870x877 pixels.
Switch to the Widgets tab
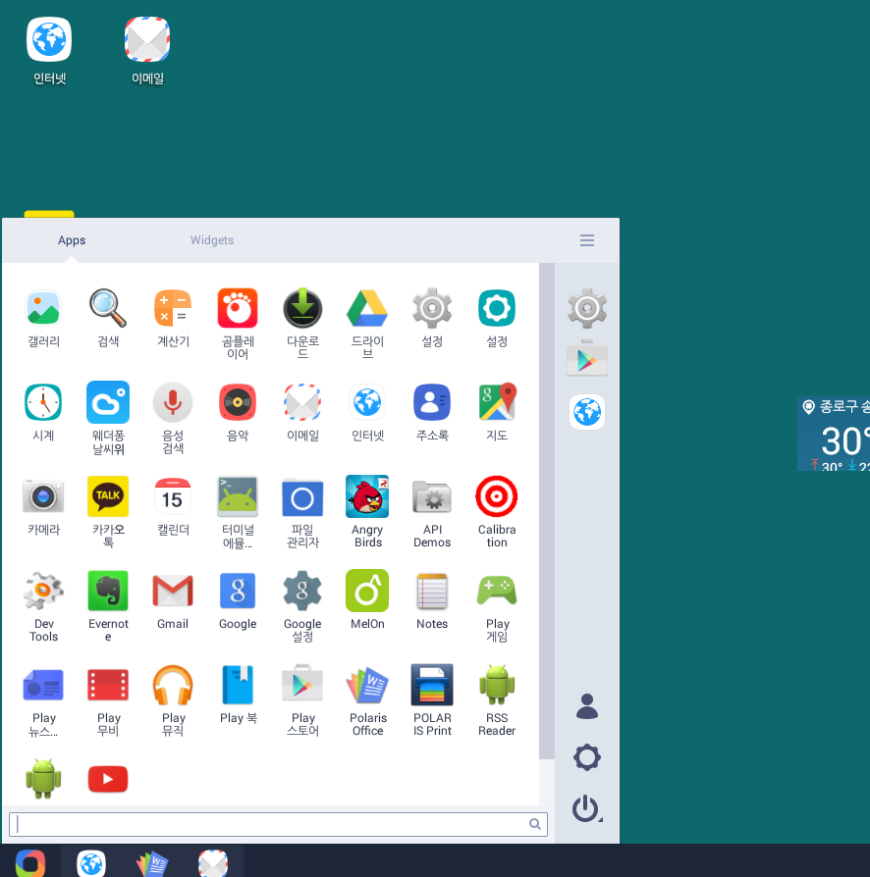(x=212, y=240)
